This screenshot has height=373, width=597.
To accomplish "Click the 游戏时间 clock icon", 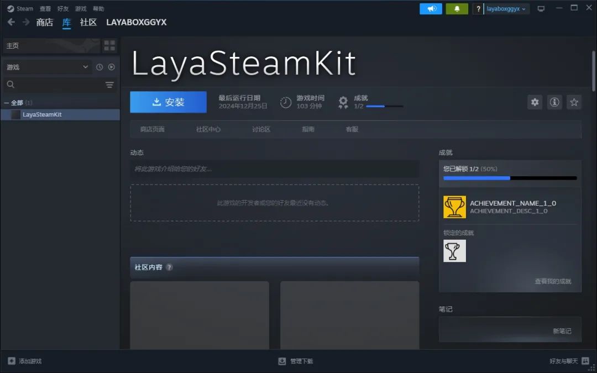I will pos(286,102).
